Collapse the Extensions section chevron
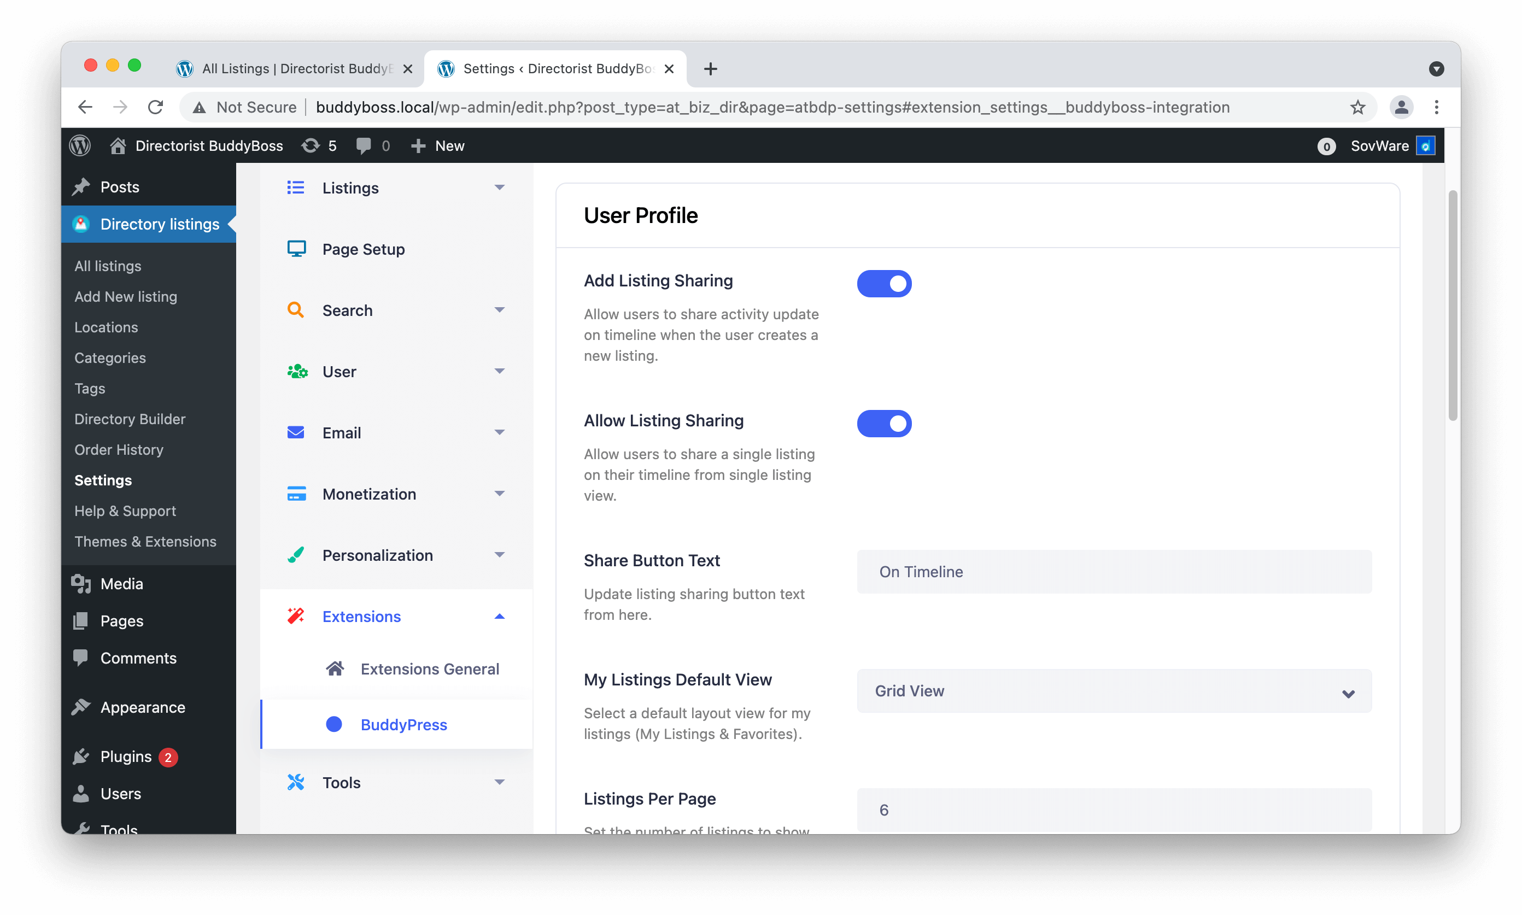Screen dimensions: 1522x915 tap(500, 616)
